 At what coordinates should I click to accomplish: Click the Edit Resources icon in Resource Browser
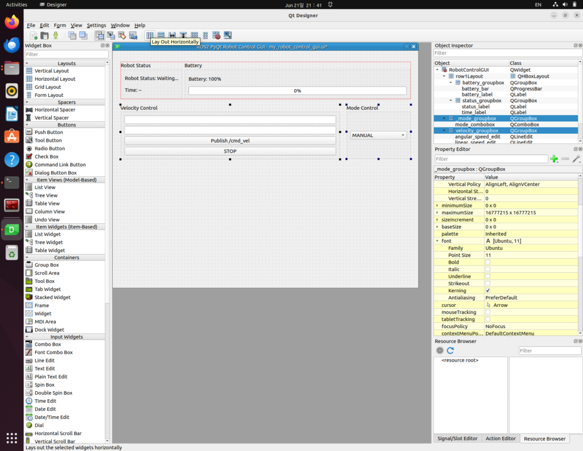click(x=440, y=351)
